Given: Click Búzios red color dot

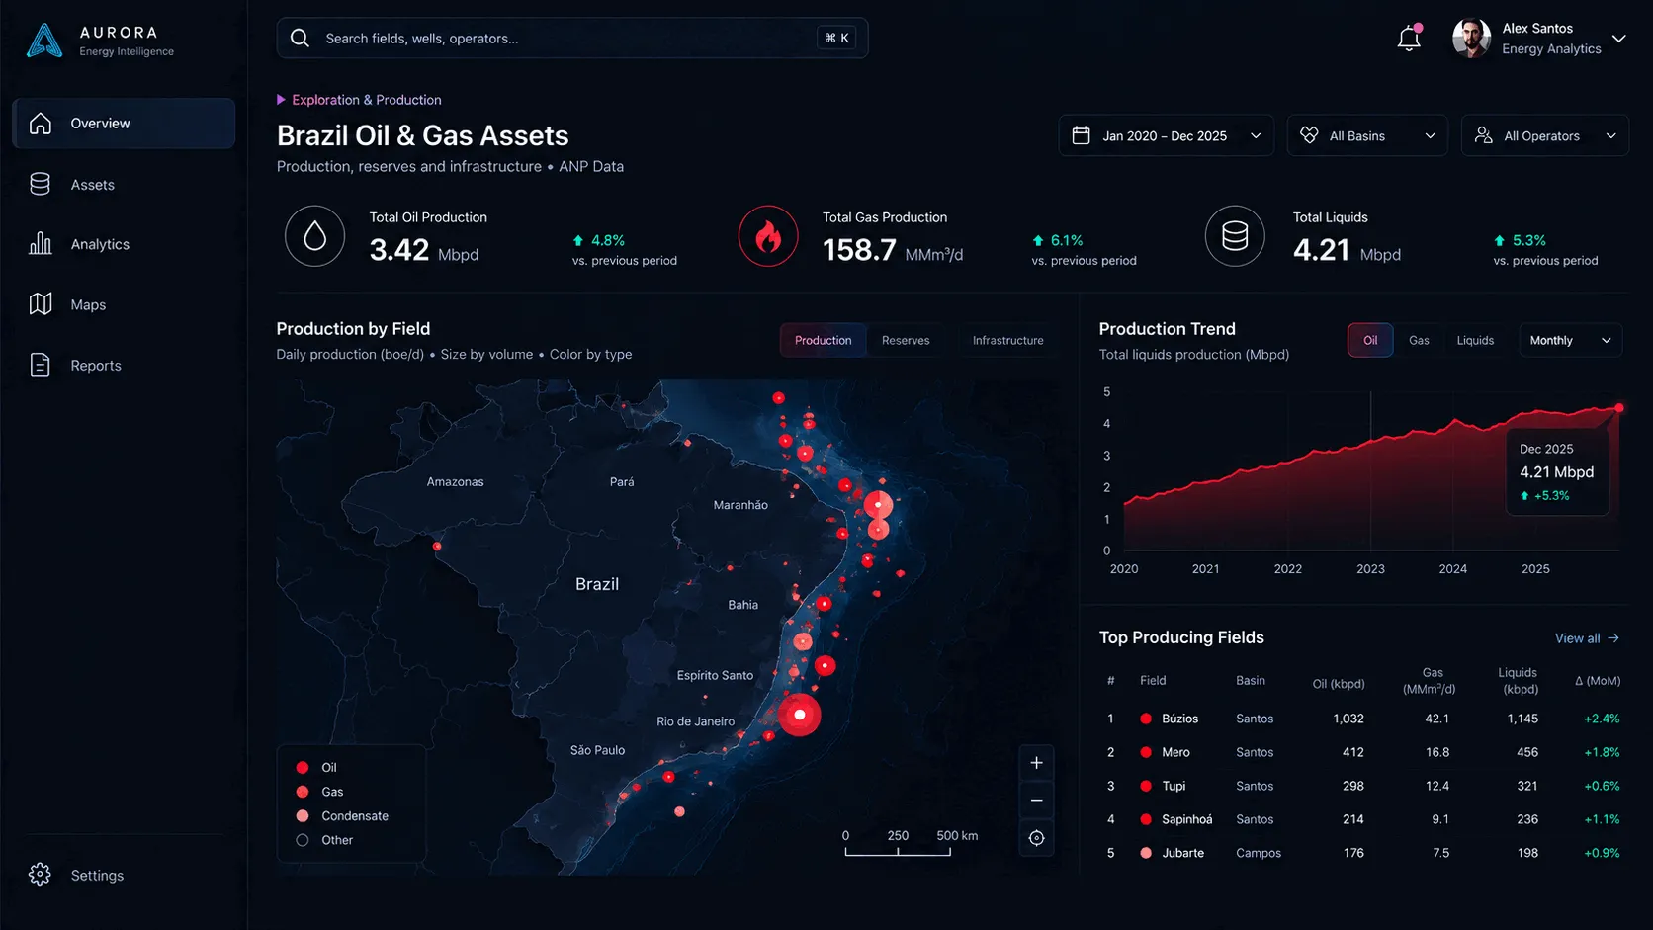Looking at the screenshot, I should pyautogui.click(x=1145, y=719).
